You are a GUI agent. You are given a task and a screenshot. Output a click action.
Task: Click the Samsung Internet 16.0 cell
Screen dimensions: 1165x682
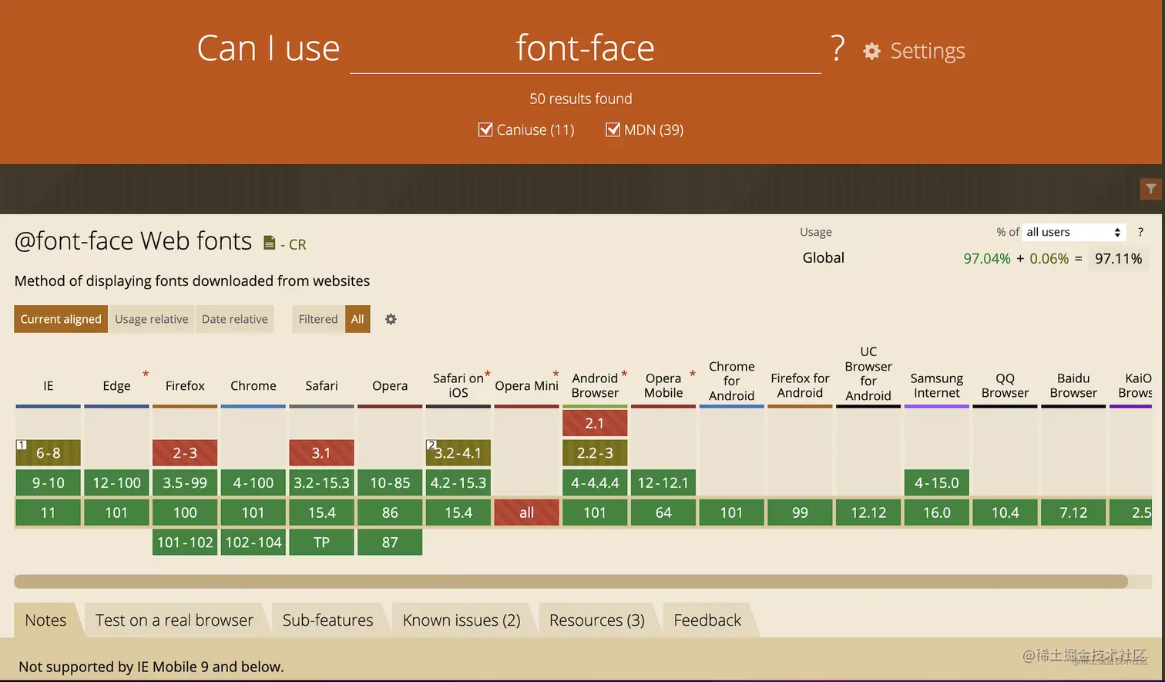pyautogui.click(x=937, y=512)
